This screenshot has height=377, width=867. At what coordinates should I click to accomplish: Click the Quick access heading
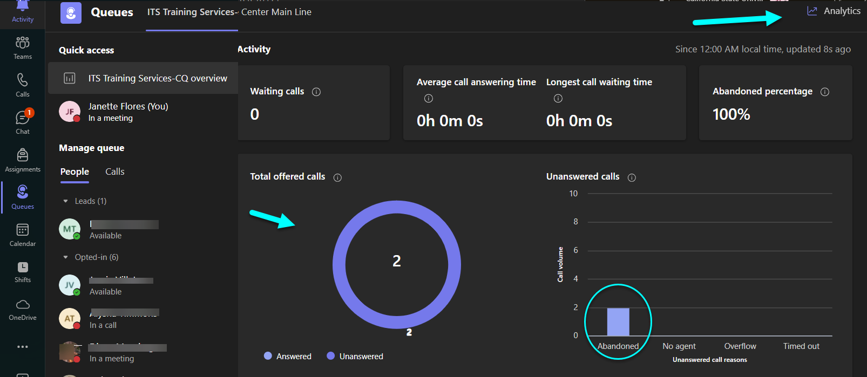[86, 50]
